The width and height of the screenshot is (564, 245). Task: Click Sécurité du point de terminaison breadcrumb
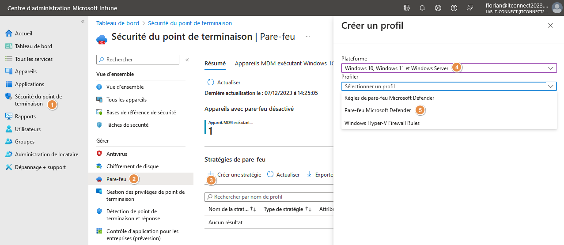pos(190,23)
